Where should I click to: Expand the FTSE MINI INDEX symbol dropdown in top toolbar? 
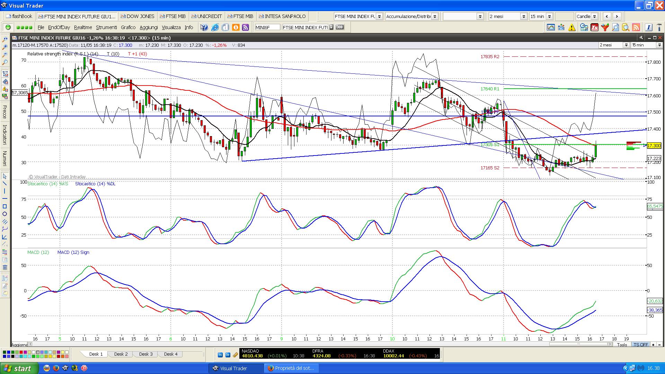(x=379, y=16)
